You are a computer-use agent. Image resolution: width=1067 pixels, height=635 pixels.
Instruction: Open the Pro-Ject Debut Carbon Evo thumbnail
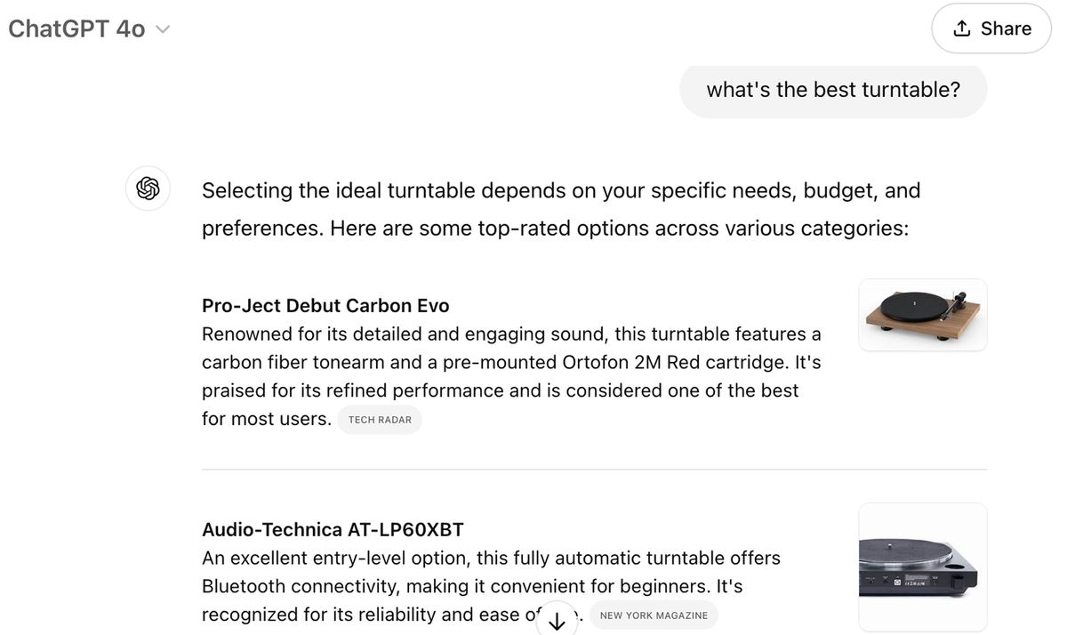[923, 315]
